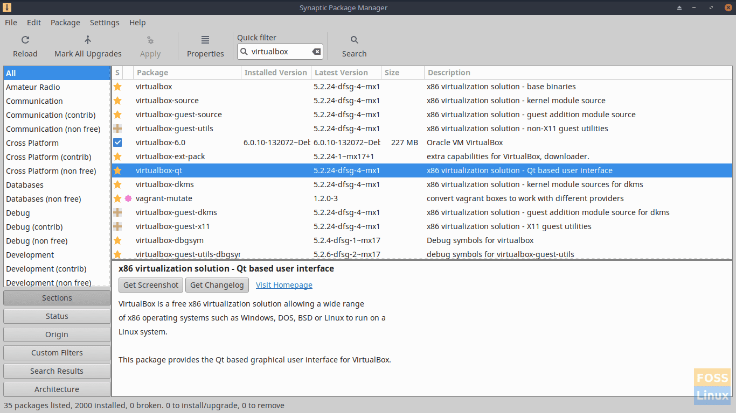Click the Get Screenshot button
This screenshot has width=736, height=413.
coord(151,285)
